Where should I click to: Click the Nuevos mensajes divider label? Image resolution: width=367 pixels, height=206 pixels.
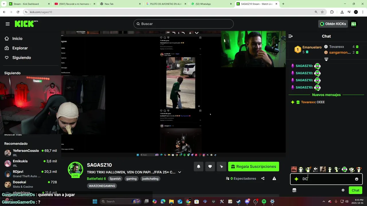coord(326,95)
